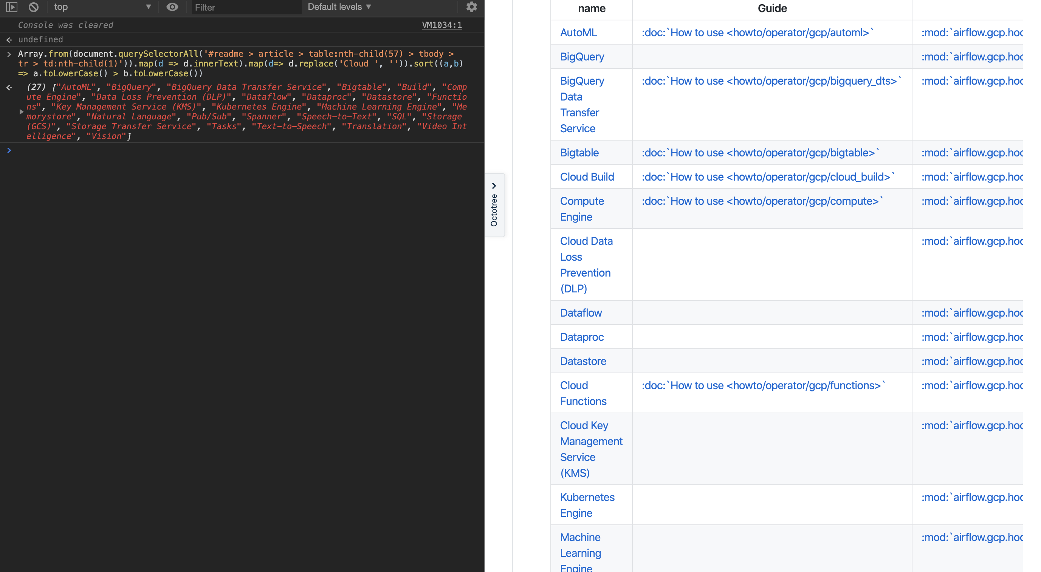Open the Cloud Build link

587,176
